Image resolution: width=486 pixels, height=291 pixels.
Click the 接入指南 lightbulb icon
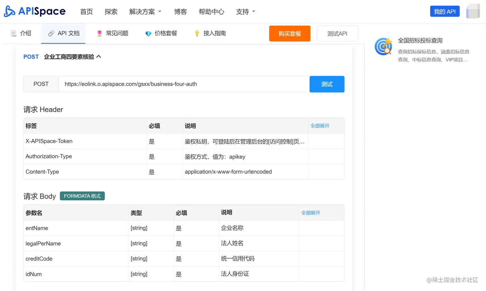[x=197, y=33]
